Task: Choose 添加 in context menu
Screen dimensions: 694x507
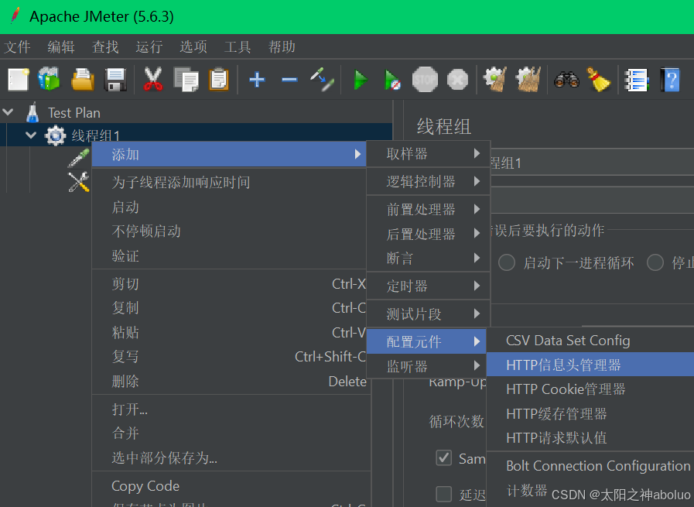Action: point(229,154)
